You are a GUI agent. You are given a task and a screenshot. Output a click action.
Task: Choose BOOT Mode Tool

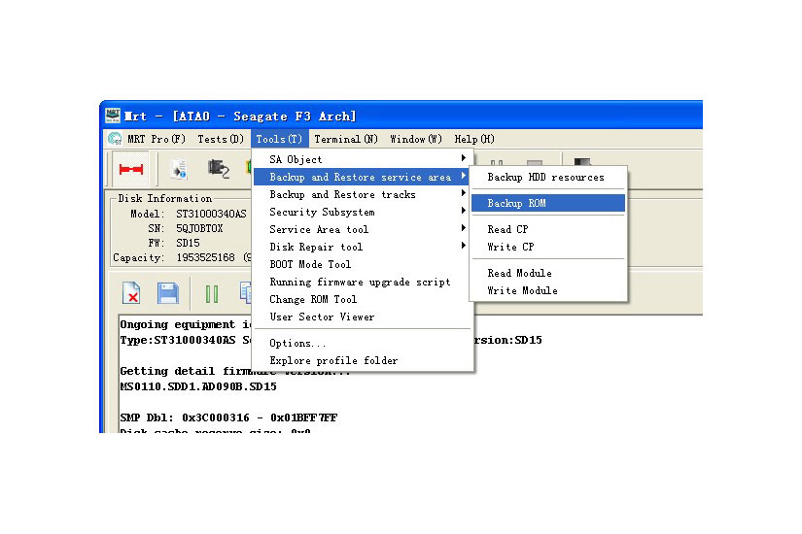[x=361, y=264]
